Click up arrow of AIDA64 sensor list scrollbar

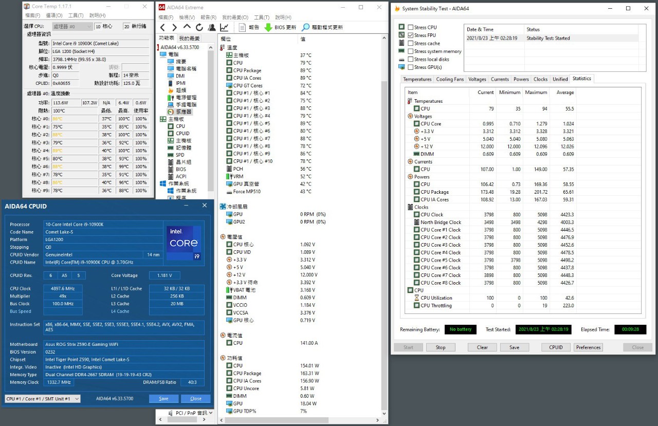tap(384, 38)
